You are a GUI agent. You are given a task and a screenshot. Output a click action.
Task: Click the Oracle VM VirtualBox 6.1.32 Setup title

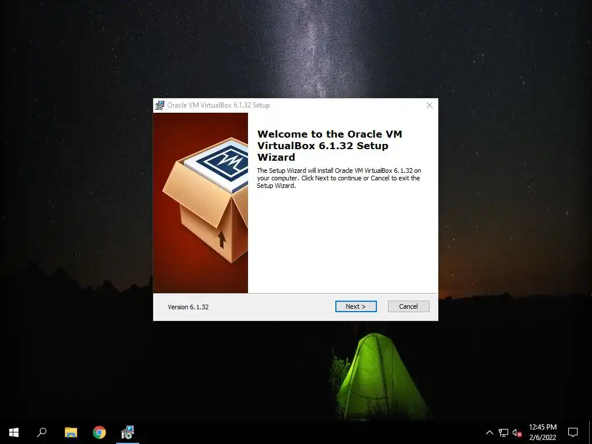[219, 105]
